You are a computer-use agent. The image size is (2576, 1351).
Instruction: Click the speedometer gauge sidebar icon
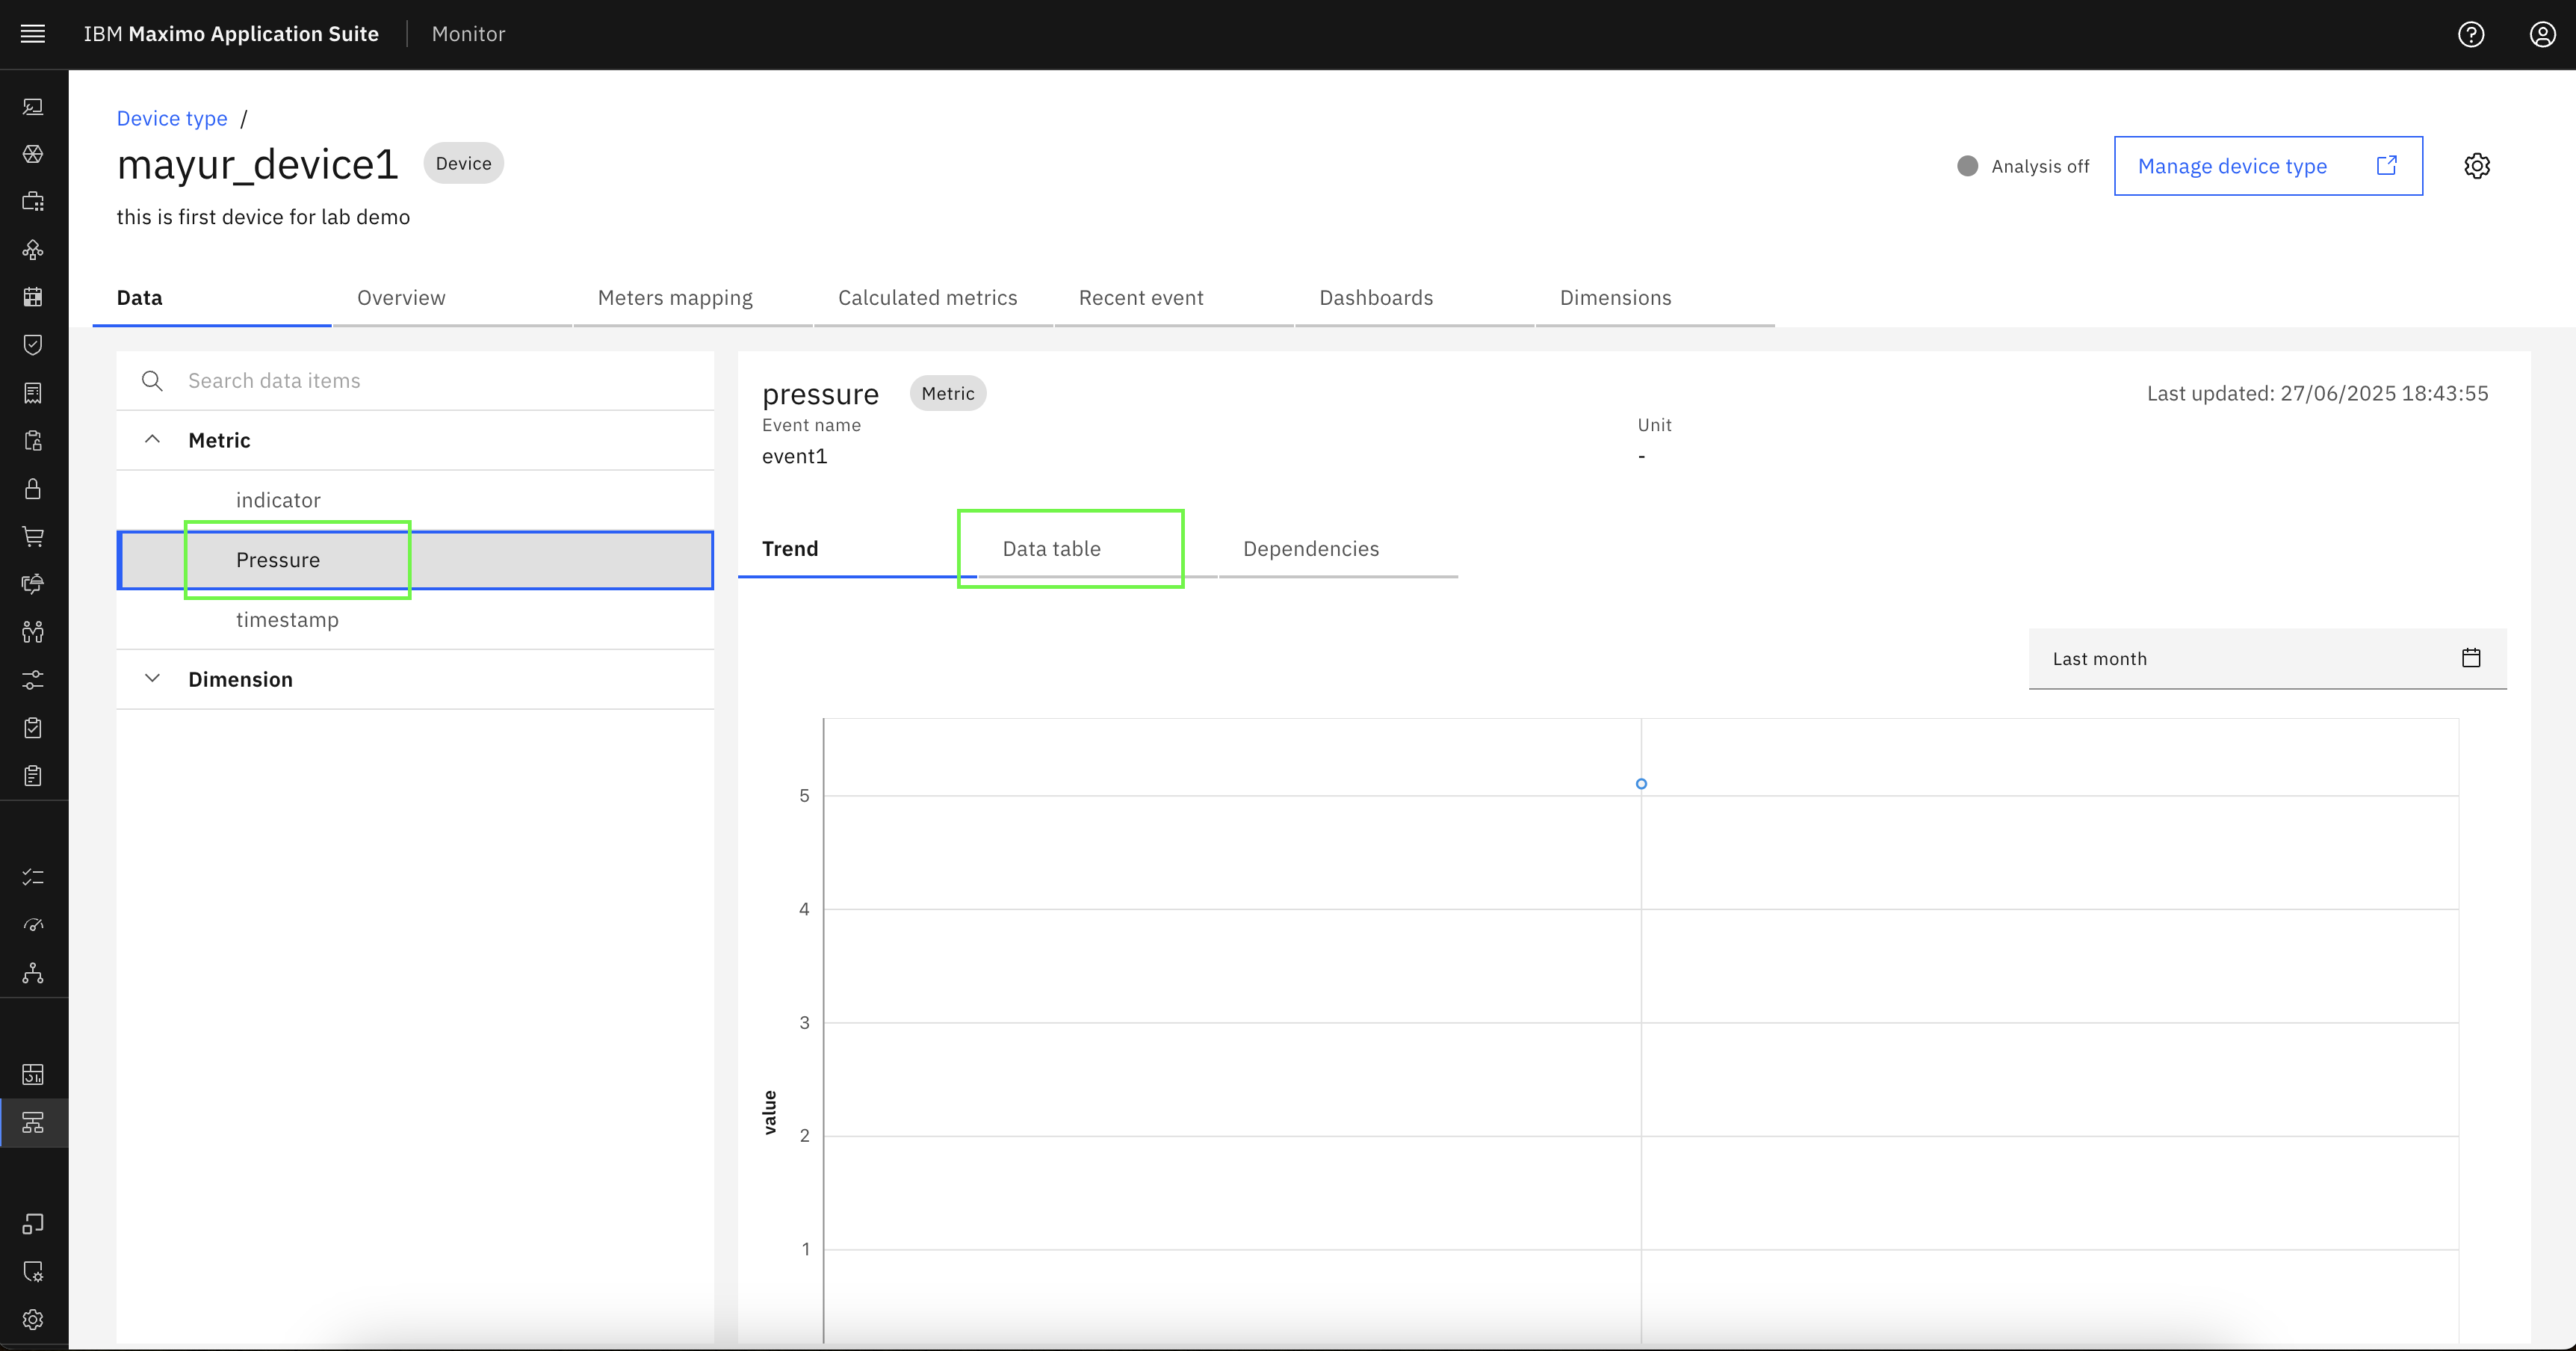pos(33,925)
